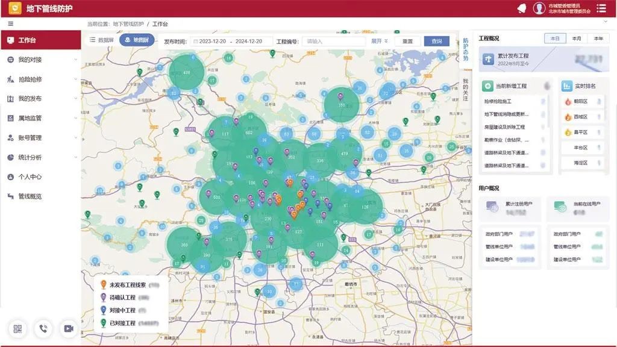The image size is (617, 347).
Task: Open the QR code icon button
Action: tap(17, 328)
